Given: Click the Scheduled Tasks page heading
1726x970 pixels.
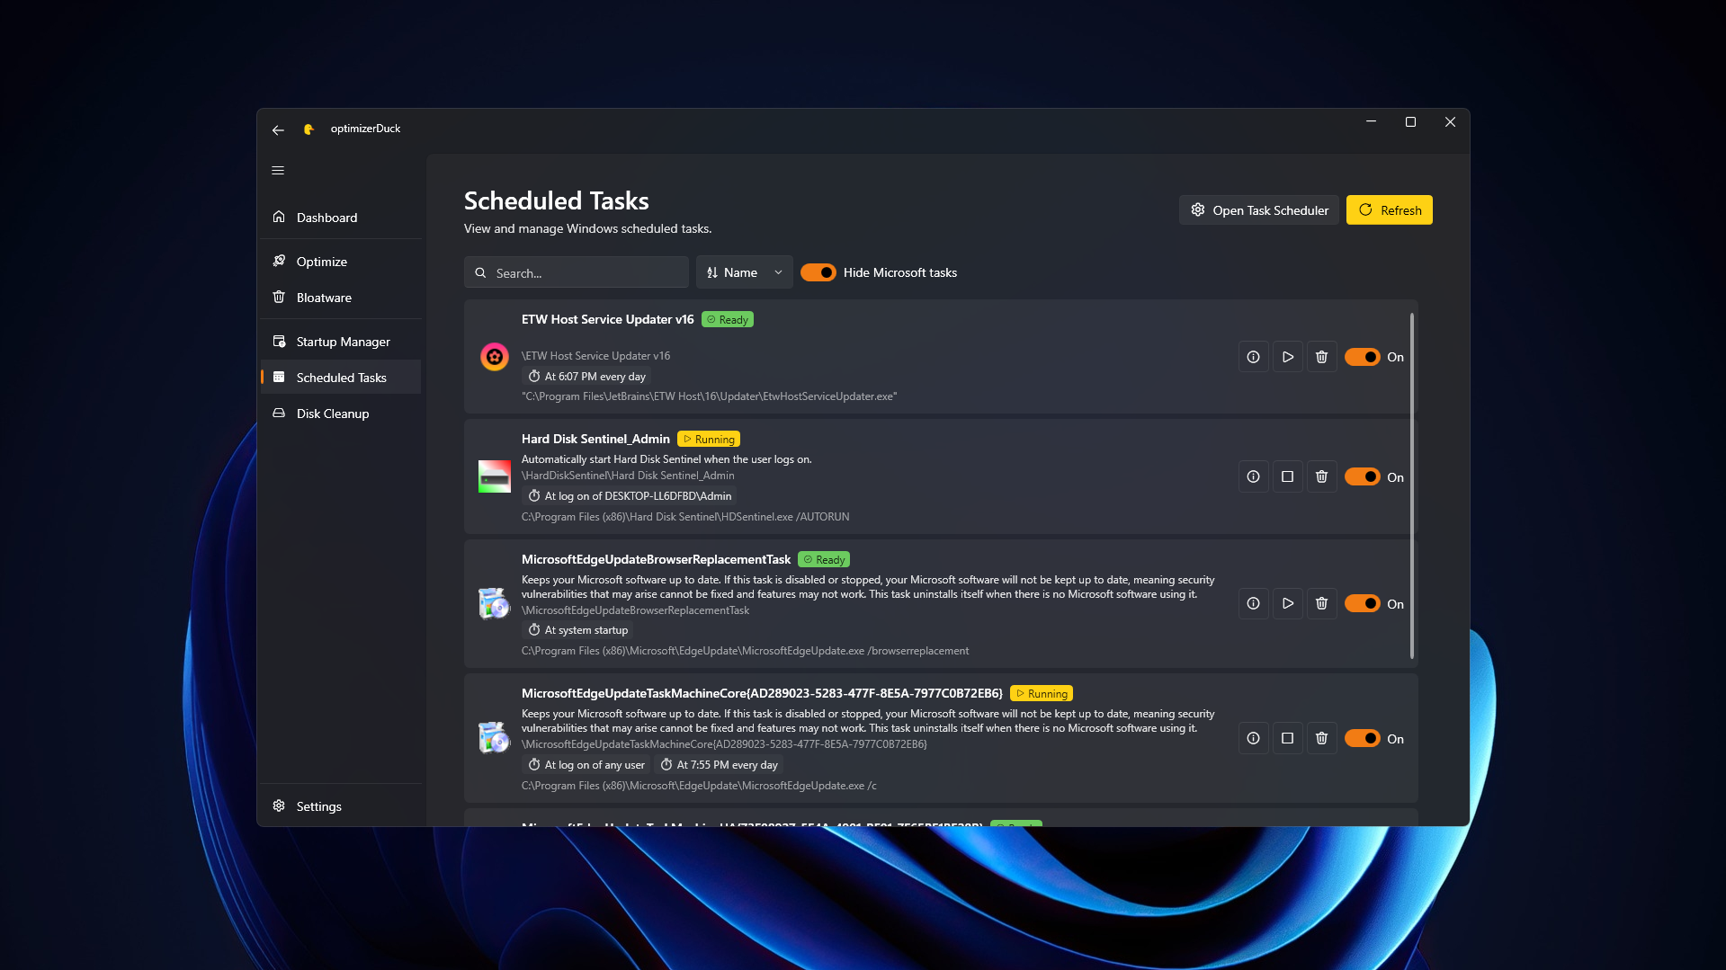Looking at the screenshot, I should 556,200.
